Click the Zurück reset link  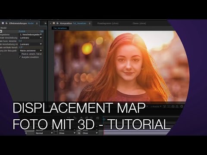point(22,31)
